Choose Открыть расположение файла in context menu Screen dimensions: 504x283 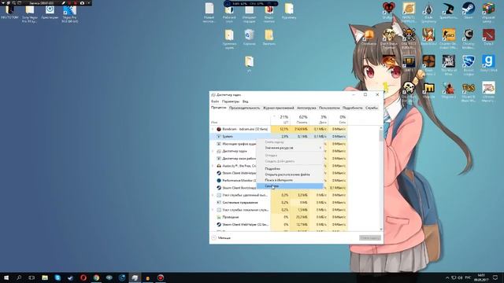(x=290, y=175)
